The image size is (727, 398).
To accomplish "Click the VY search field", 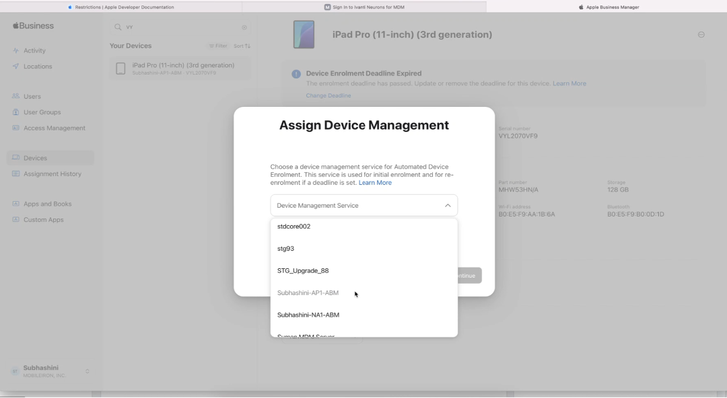I will click(x=168, y=27).
